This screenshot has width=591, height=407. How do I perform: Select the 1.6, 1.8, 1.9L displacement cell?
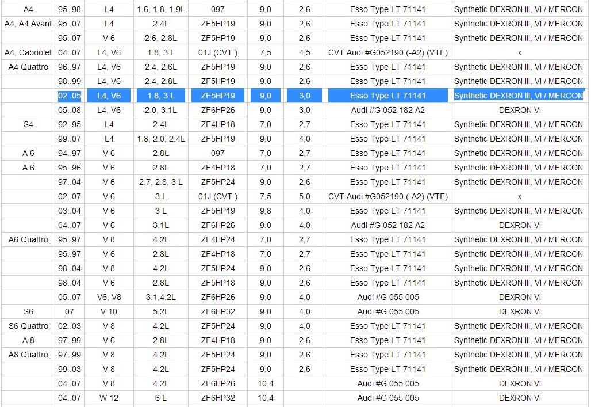161,9
